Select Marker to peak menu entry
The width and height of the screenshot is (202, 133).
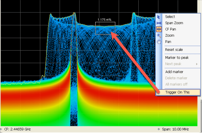pos(177,58)
